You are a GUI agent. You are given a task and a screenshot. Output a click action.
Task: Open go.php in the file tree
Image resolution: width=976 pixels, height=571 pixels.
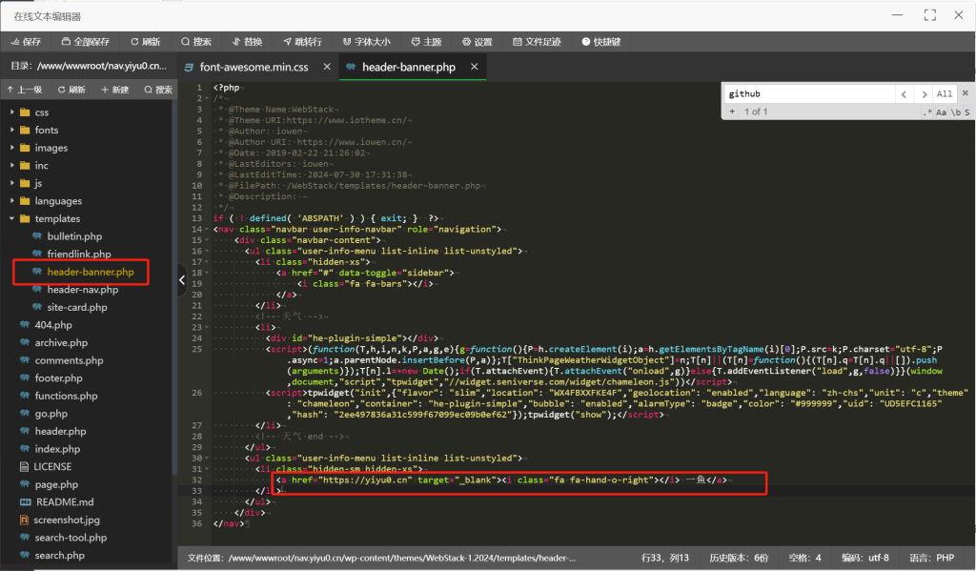(51, 414)
